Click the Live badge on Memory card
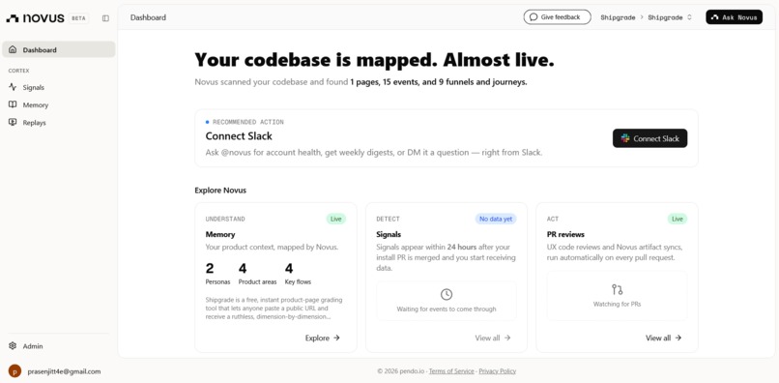The image size is (779, 383). [x=335, y=219]
